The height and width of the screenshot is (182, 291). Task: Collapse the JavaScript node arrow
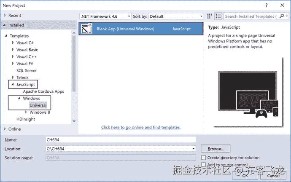tap(13, 84)
